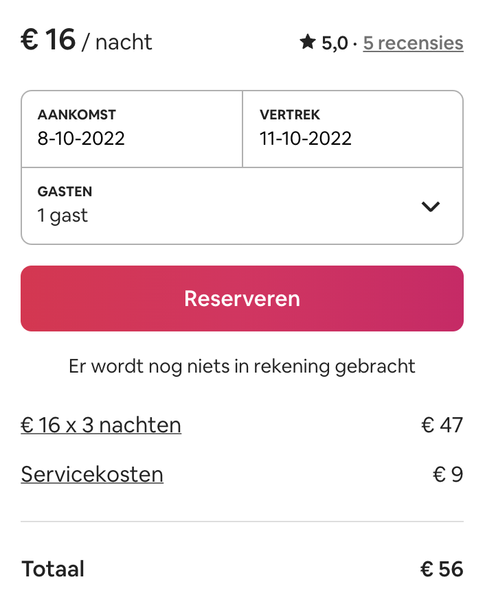Click the Reserveren button
The height and width of the screenshot is (597, 485).
tap(242, 298)
